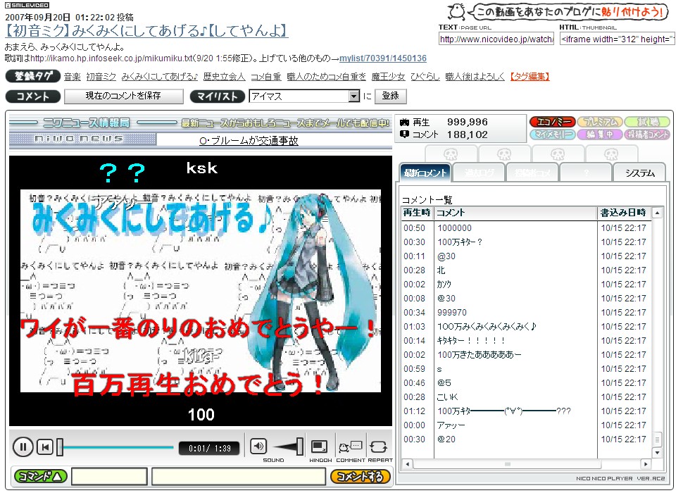This screenshot has height=493, width=683.
Task: Save comments with 現在のコメントを保存
Action: pos(123,96)
